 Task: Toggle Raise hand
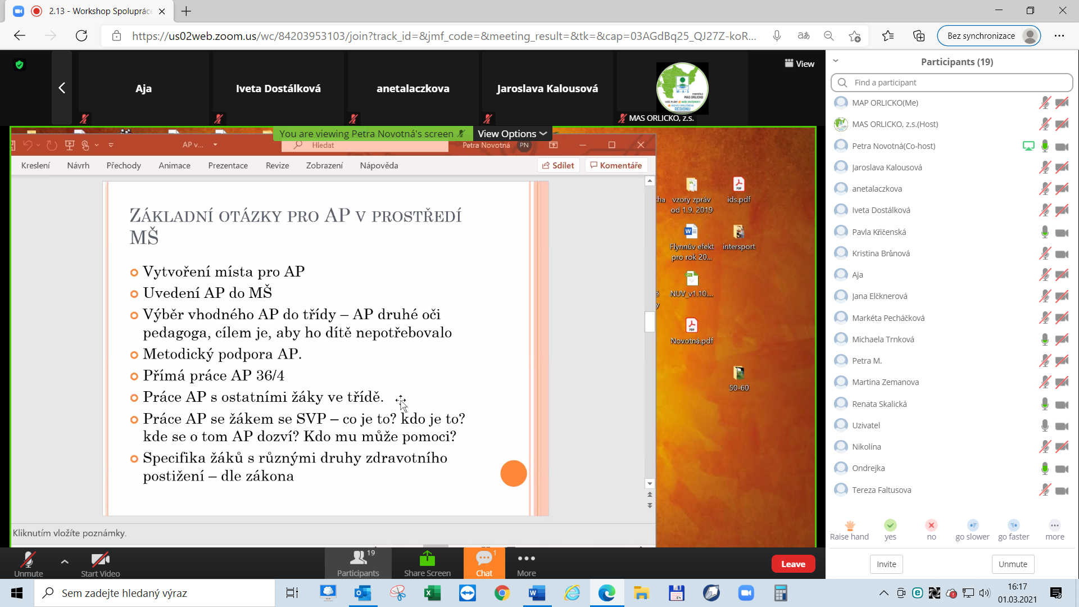coord(849,526)
